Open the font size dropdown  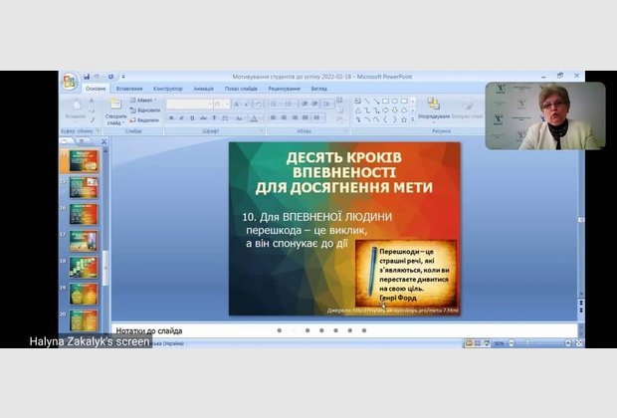(227, 104)
